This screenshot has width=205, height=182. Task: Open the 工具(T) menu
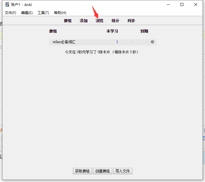pos(43,13)
